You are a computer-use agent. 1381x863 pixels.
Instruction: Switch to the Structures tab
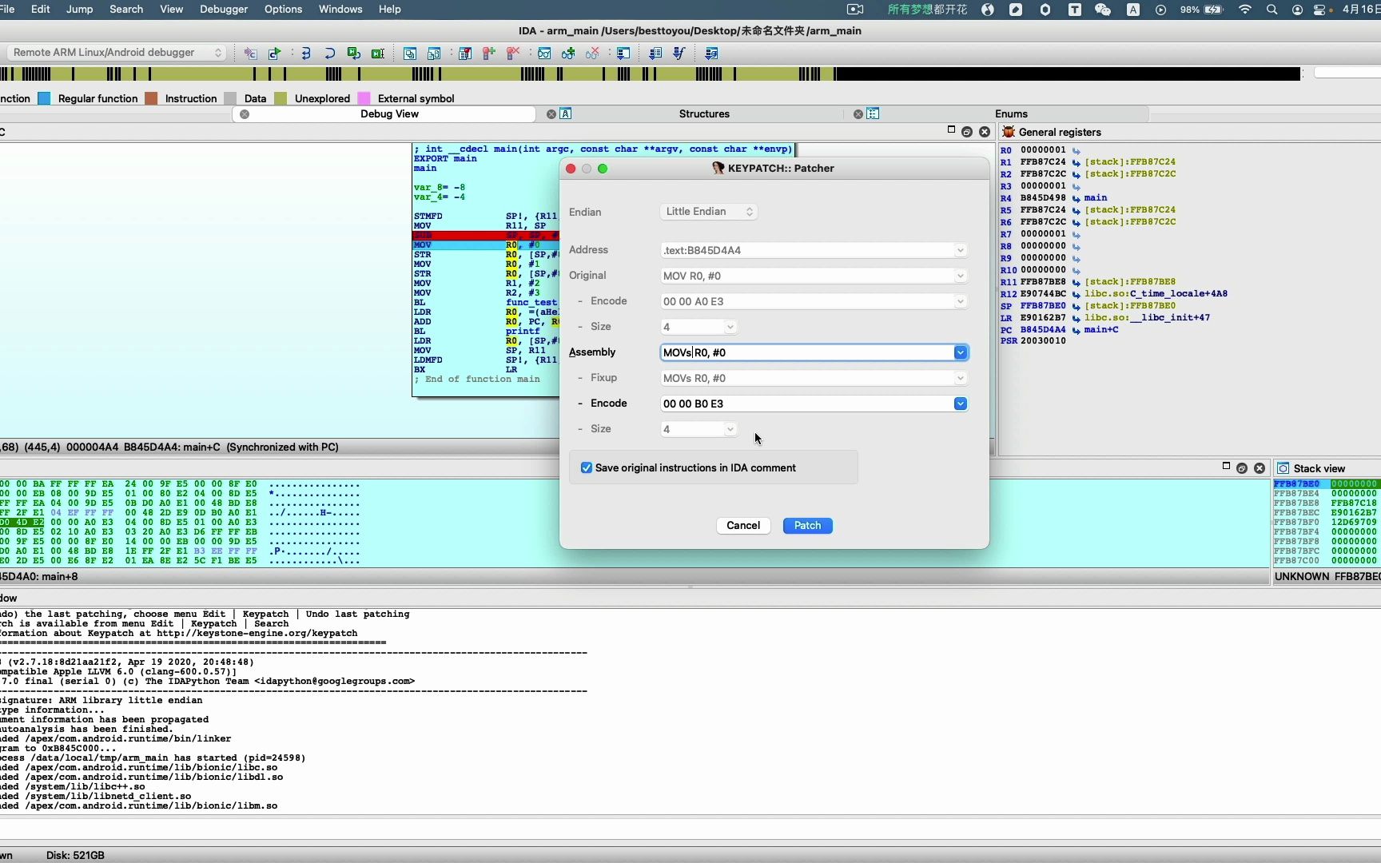tap(704, 114)
